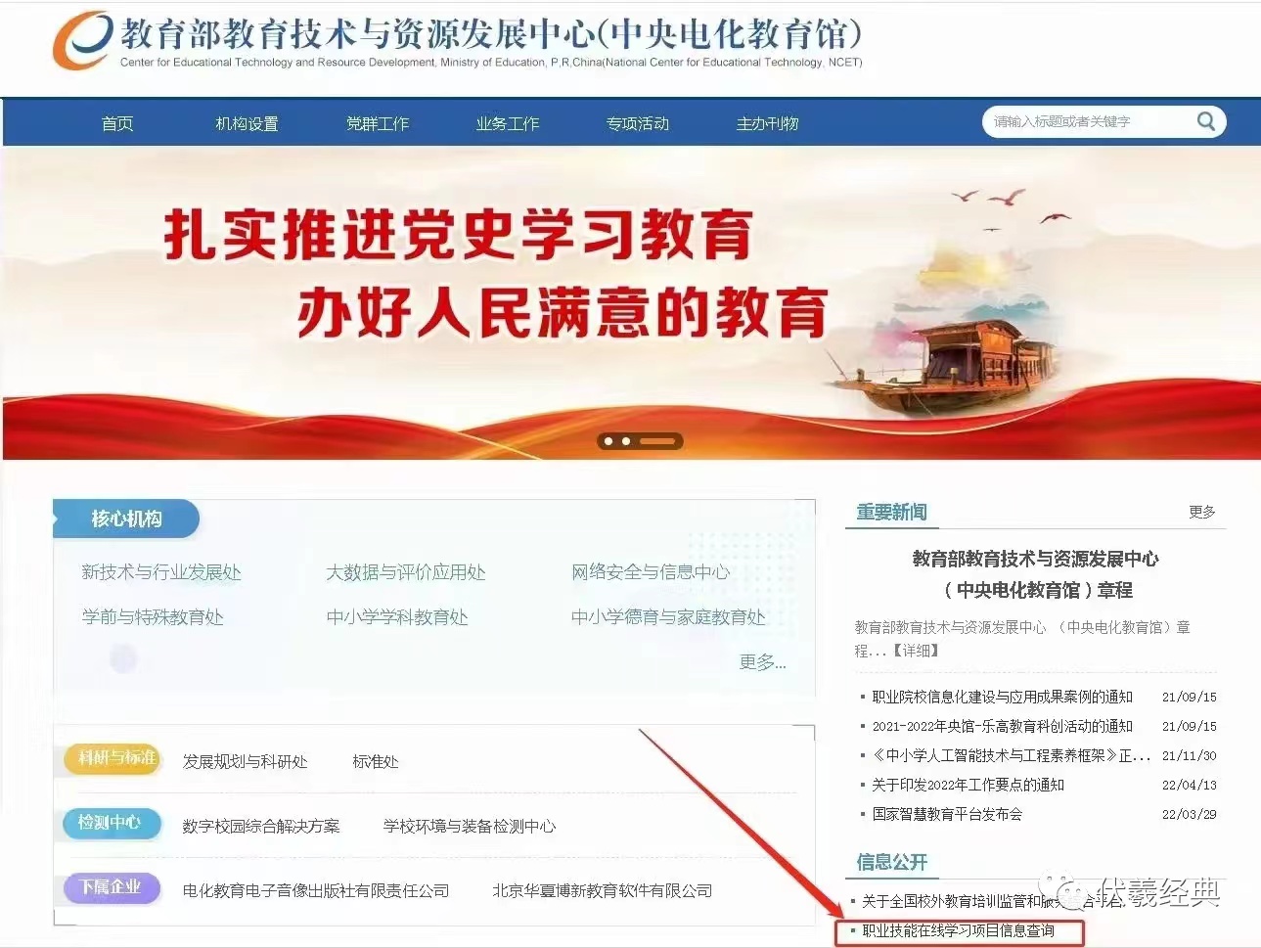
Task: Click the date 22/03/29
Action: click(x=1190, y=814)
